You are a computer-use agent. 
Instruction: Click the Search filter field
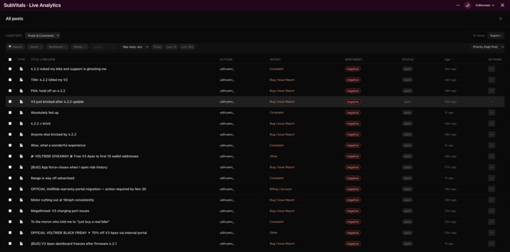coord(16,47)
